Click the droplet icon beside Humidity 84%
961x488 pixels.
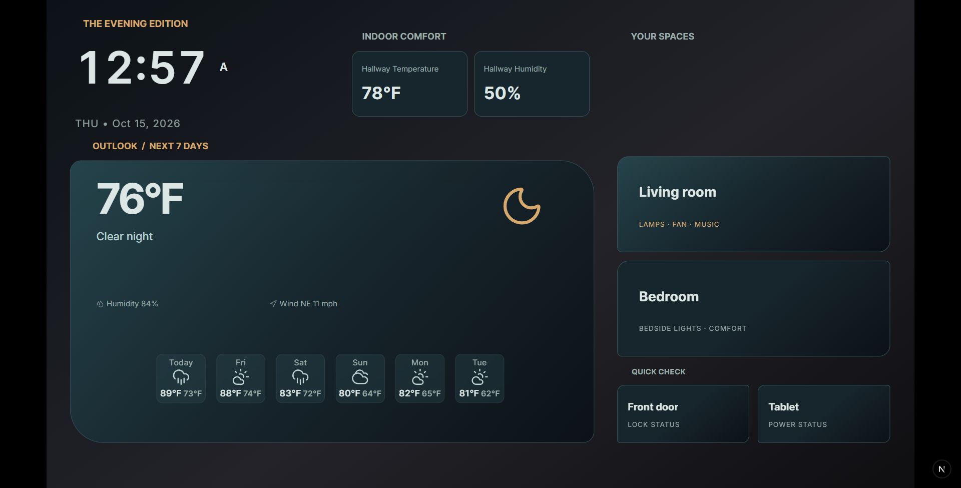100,304
